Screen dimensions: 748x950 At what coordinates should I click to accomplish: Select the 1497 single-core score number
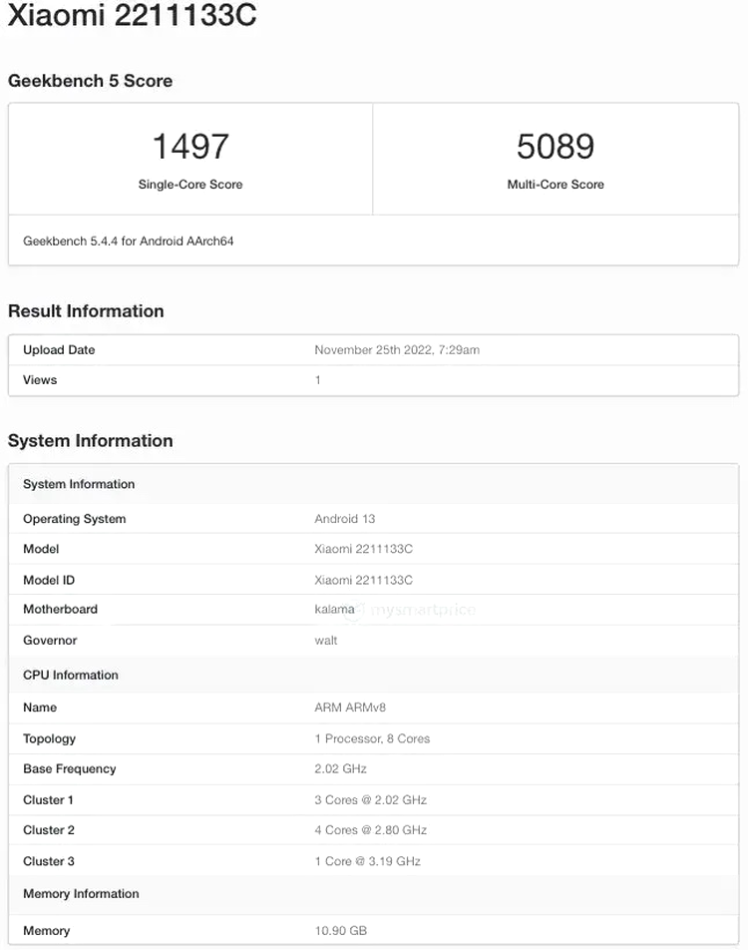coord(190,147)
